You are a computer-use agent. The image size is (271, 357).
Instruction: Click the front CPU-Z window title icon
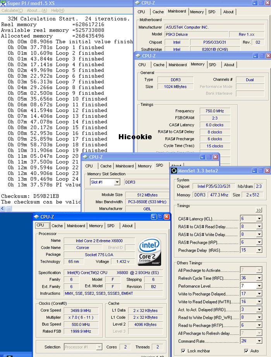pos(36,217)
